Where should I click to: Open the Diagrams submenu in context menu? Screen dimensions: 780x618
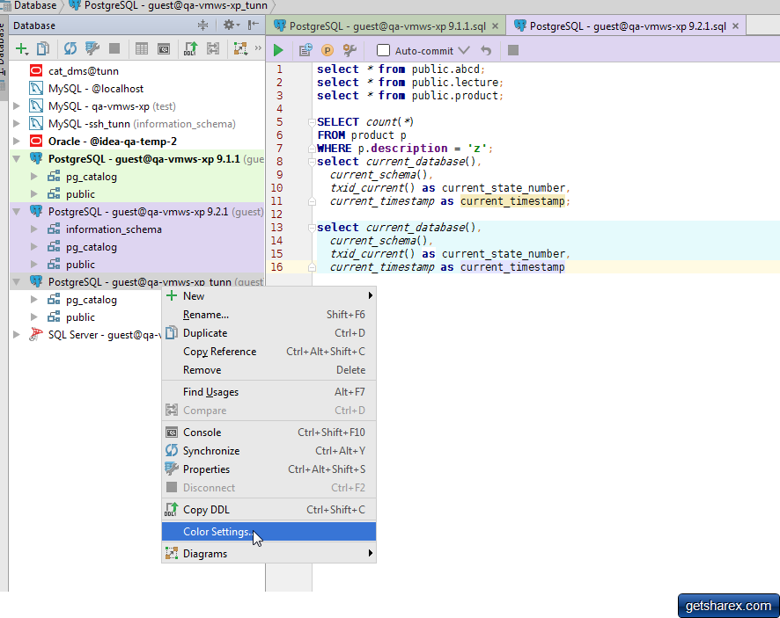point(269,554)
